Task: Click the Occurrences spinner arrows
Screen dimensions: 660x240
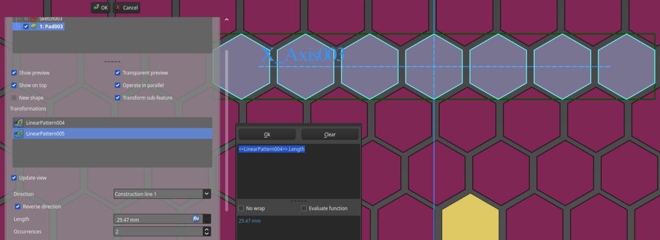Action: tap(207, 232)
